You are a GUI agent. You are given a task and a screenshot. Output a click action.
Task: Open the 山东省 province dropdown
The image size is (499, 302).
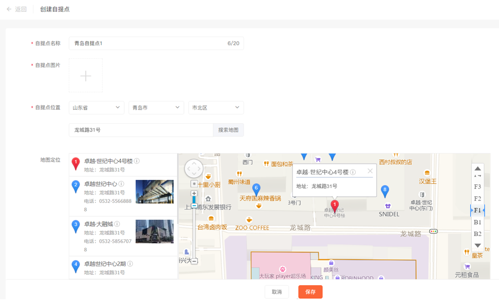coord(96,108)
